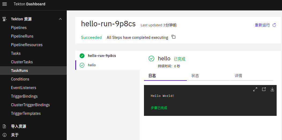Click the success checkmark beside hello-run-9p8cs row
The width and height of the screenshot is (282, 140).
[x=82, y=56]
